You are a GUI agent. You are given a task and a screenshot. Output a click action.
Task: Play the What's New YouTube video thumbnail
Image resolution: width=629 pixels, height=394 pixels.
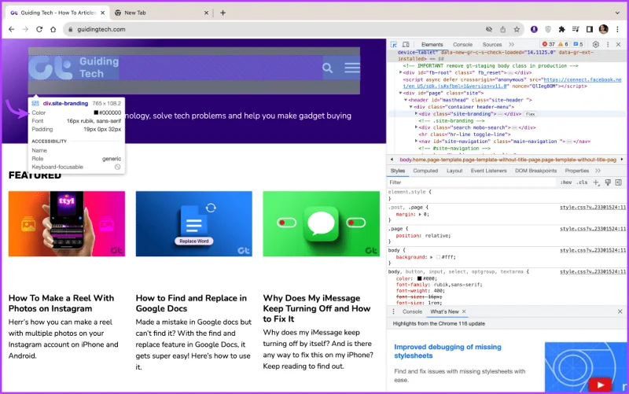[x=600, y=385]
